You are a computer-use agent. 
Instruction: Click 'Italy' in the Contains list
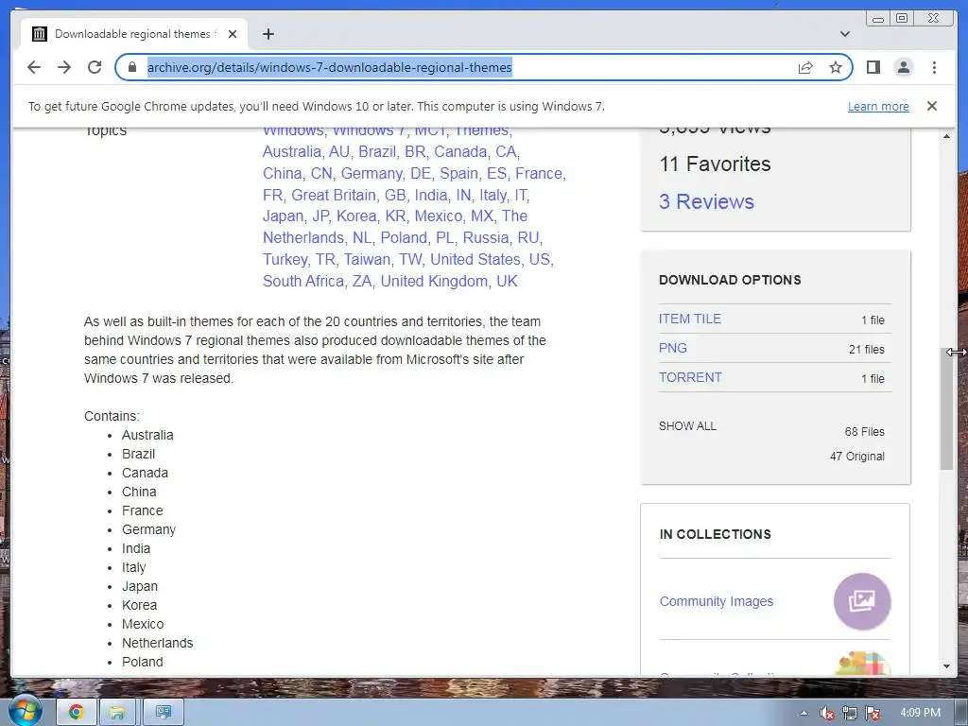(x=134, y=567)
